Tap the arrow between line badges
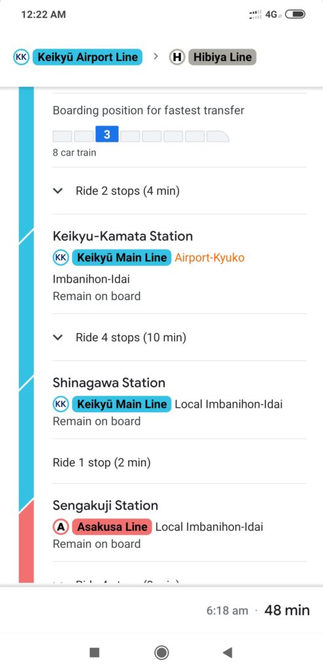 156,56
